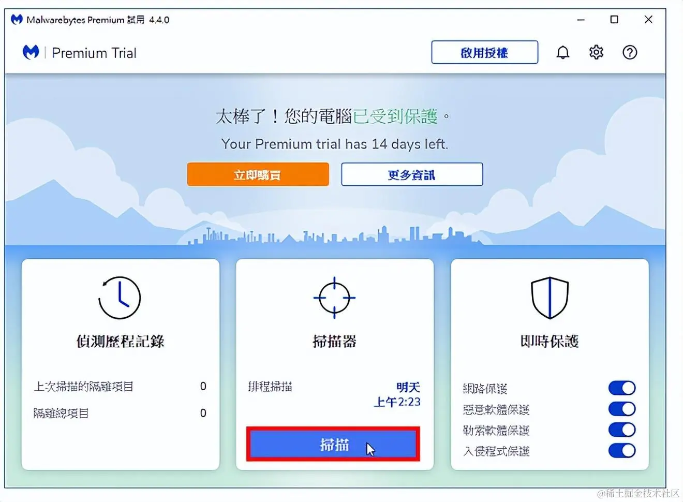Click the clock icon for detection history
Screen dimensions: 683x502
(120, 298)
